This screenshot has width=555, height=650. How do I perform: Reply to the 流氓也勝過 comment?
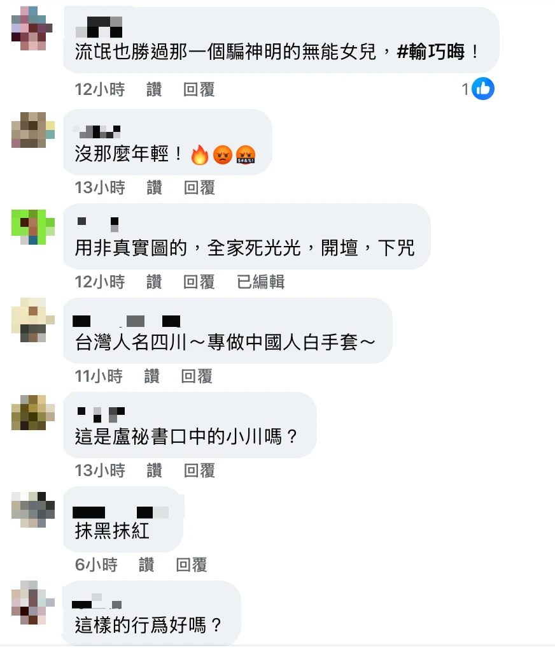click(199, 90)
